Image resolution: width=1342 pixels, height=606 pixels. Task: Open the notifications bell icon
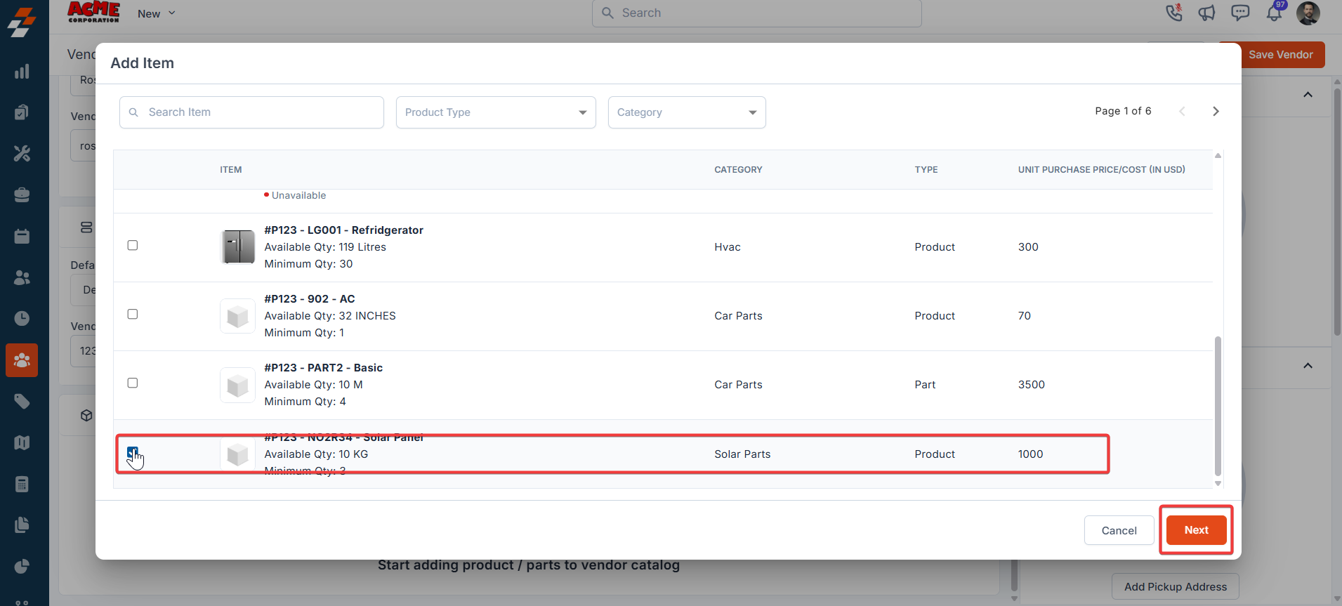[x=1274, y=13]
